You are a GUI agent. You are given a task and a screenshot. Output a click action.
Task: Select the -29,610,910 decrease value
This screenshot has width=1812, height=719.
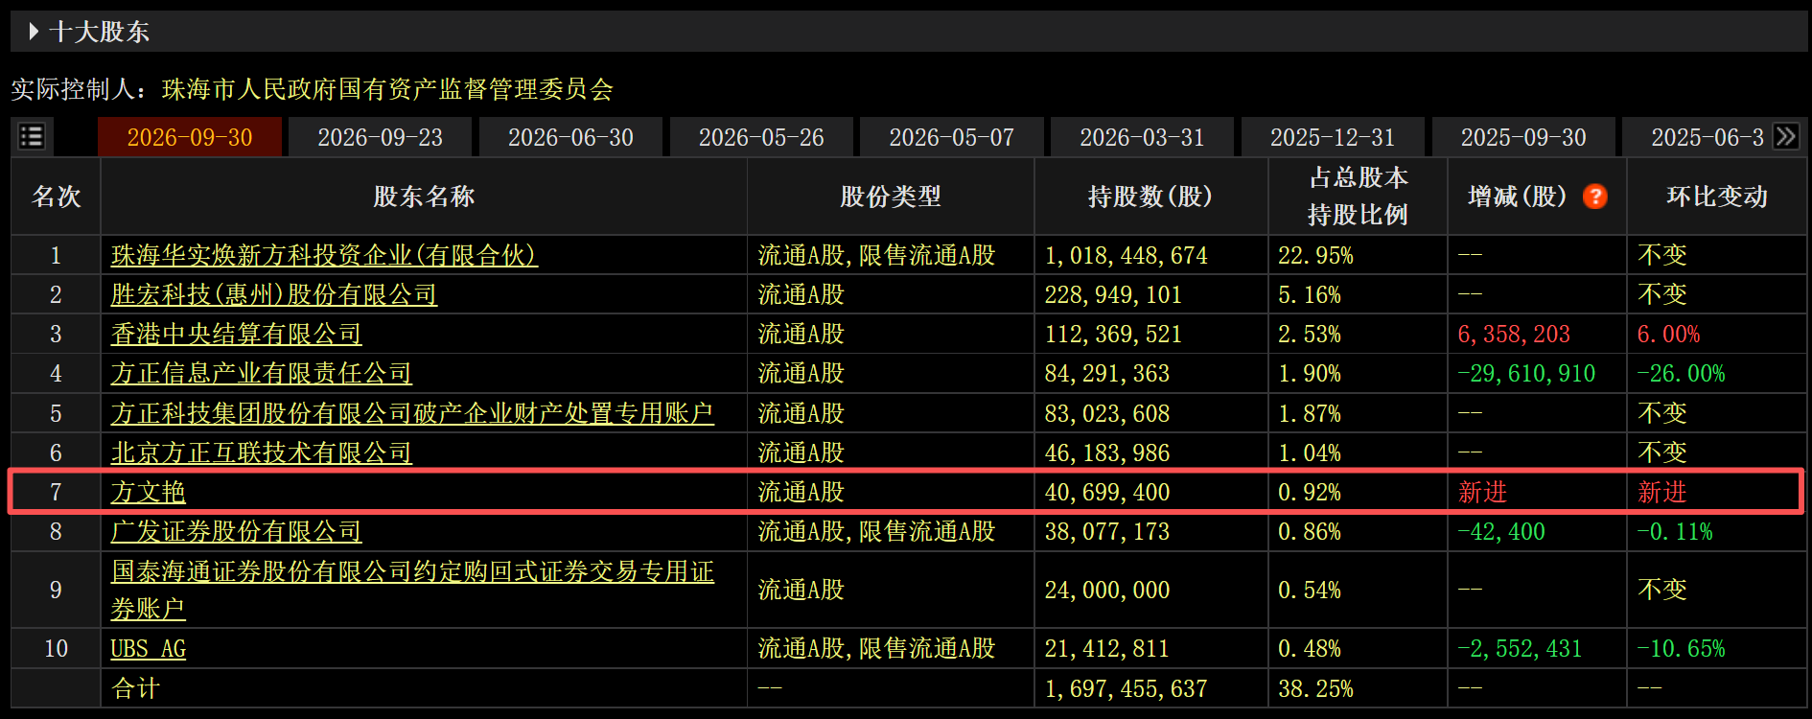[x=1526, y=374]
